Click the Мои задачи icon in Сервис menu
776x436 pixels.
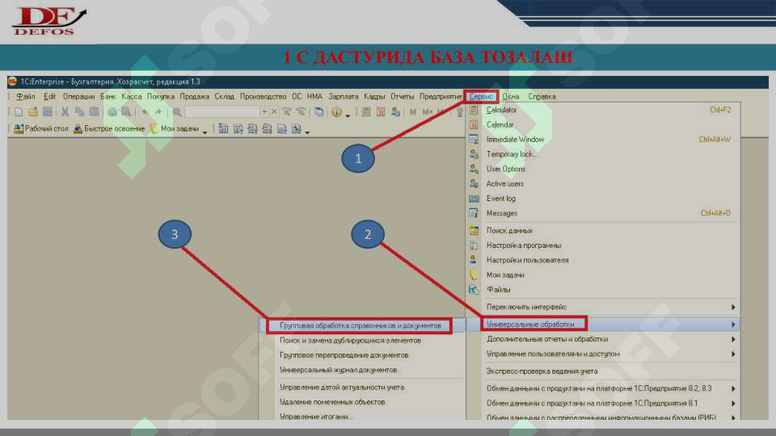[474, 275]
